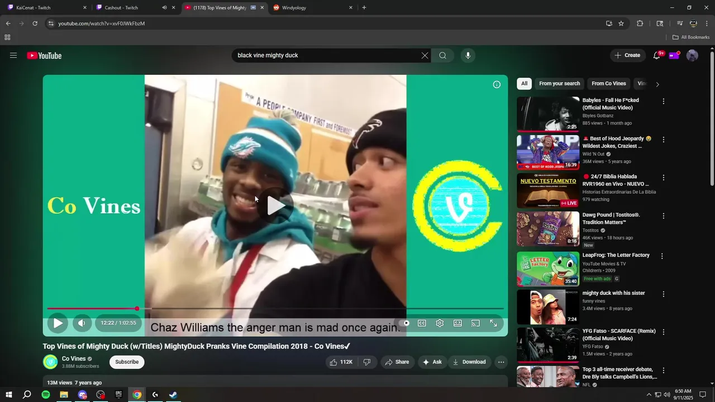Select the From Co Vines chip
This screenshot has height=402, width=715.
pyautogui.click(x=608, y=84)
